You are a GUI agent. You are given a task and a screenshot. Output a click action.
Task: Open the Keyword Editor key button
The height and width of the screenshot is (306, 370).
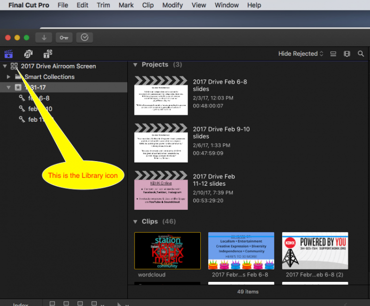[x=64, y=37]
